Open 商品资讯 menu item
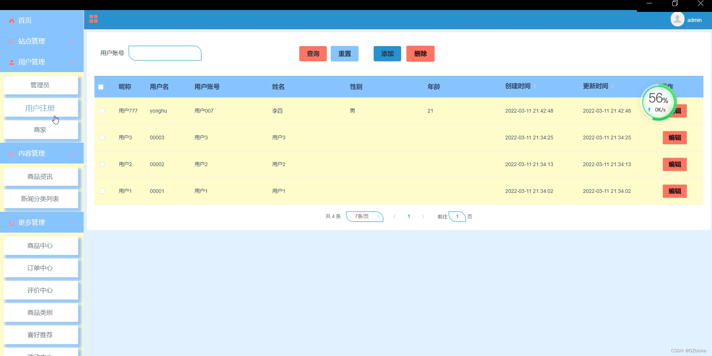712x356 pixels. pyautogui.click(x=41, y=177)
